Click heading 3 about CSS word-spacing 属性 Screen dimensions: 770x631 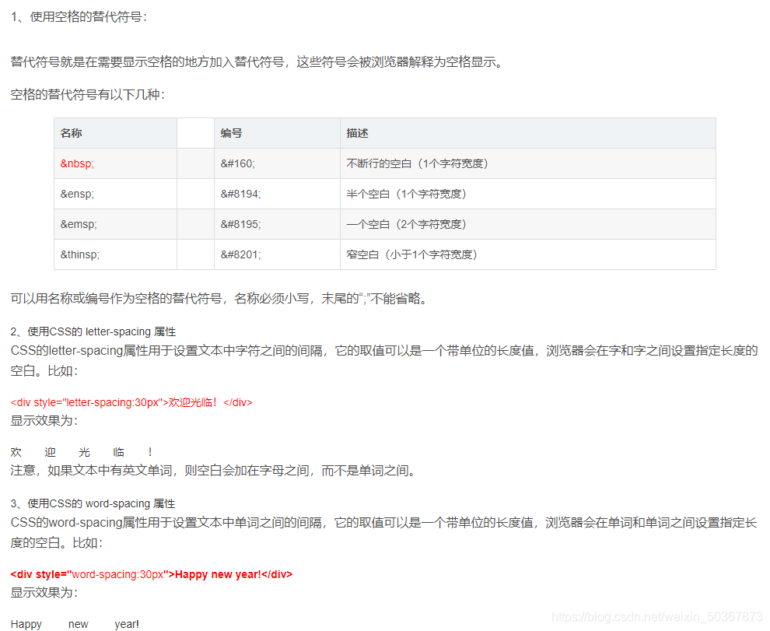coord(93,503)
